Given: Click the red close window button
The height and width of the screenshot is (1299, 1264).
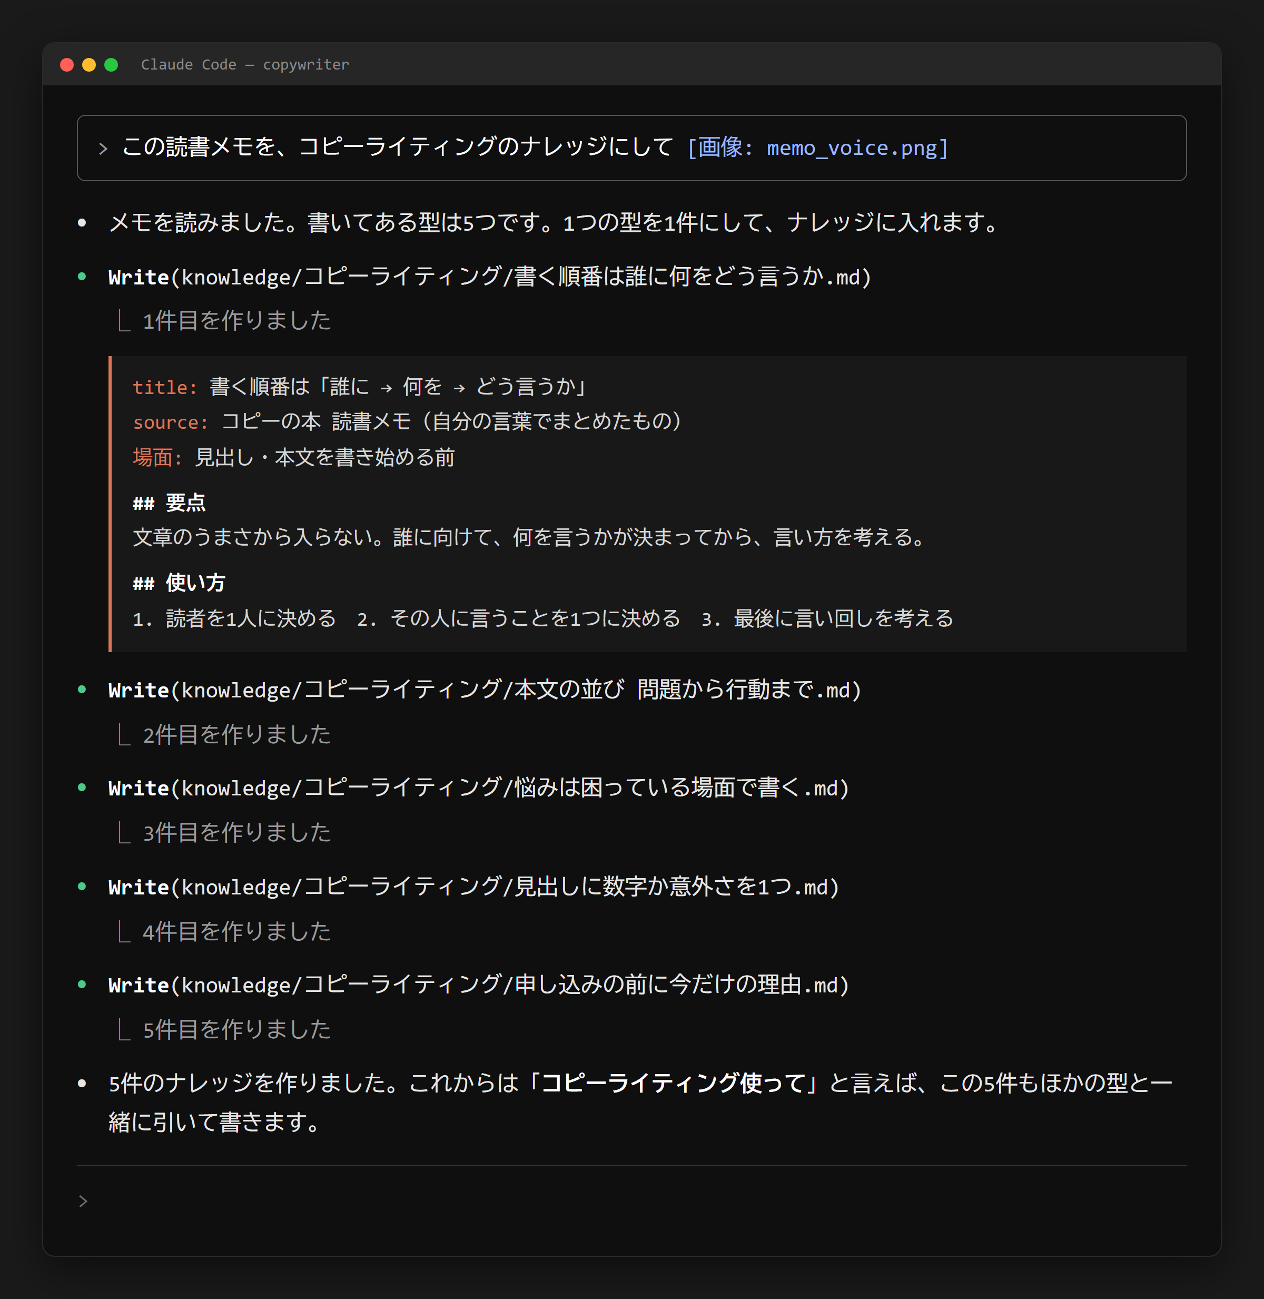Looking at the screenshot, I should pos(67,64).
